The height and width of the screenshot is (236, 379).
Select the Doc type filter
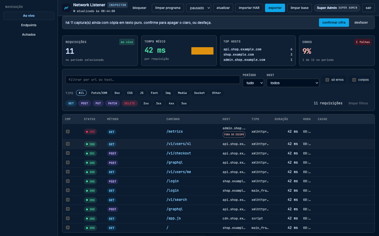tap(117, 93)
